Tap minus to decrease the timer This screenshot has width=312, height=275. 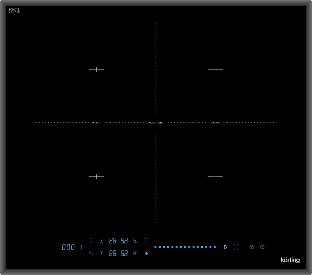click(55, 246)
